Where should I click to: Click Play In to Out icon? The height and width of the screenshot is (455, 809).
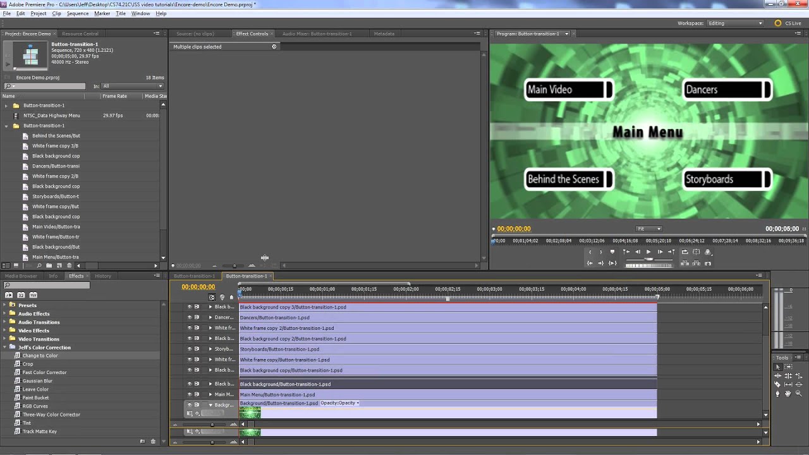(x=612, y=264)
